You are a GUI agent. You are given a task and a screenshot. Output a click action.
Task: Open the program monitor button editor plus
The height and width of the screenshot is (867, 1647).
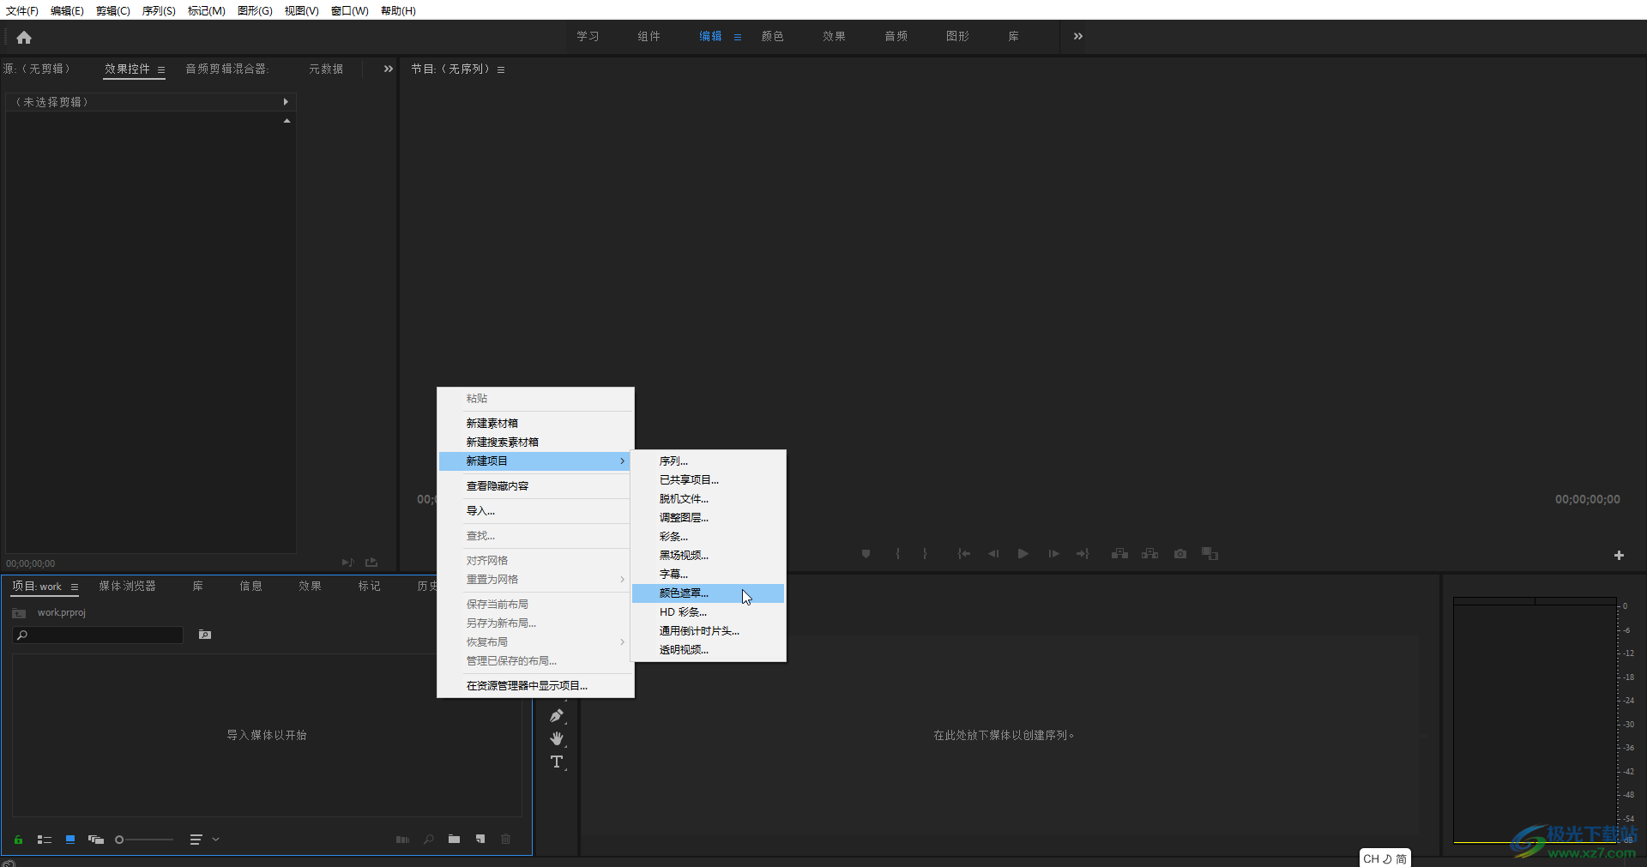tap(1619, 556)
